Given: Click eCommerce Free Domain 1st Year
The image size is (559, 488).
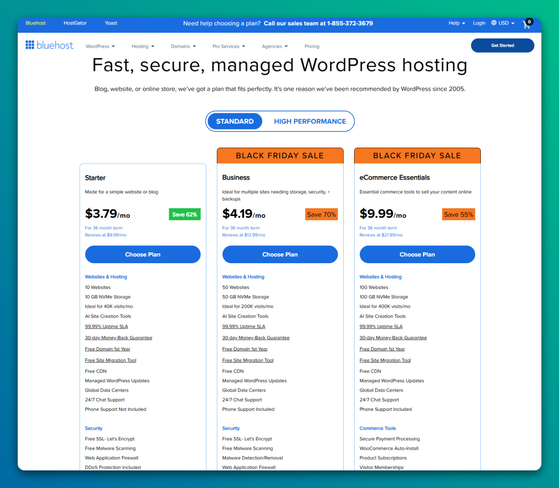Looking at the screenshot, I should pos(382,349).
